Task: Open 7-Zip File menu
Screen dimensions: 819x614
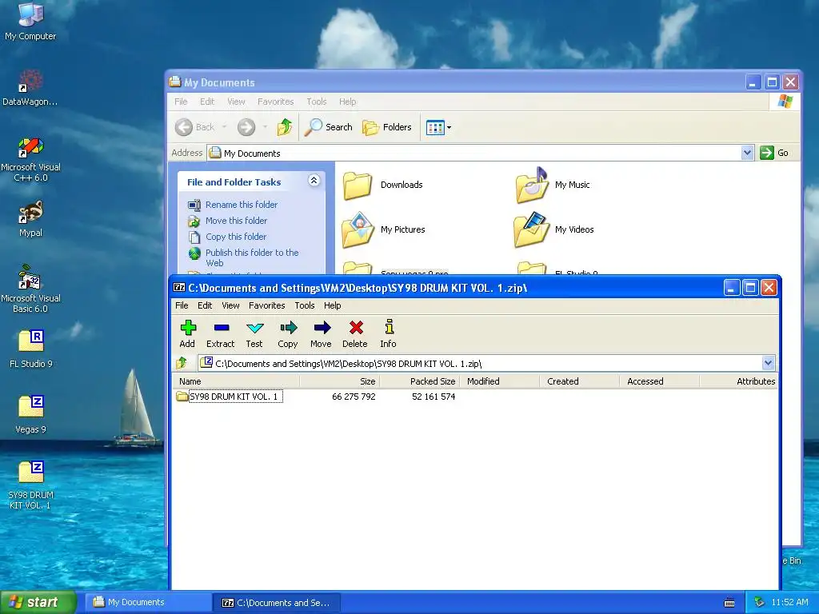Action: (182, 305)
